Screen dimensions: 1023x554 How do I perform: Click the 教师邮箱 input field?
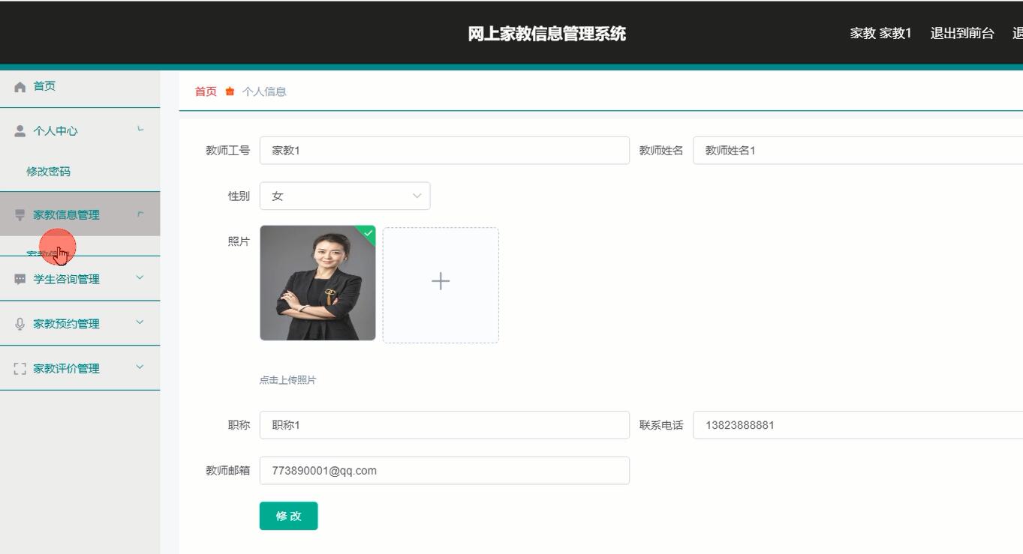(x=444, y=471)
